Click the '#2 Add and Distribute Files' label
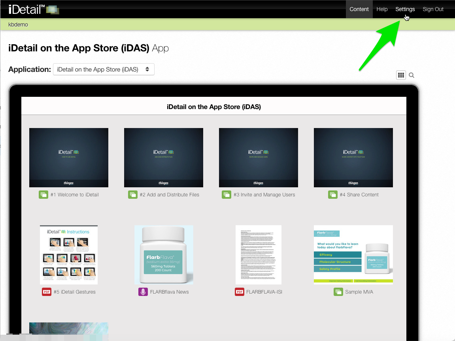The image size is (455, 341). [170, 194]
